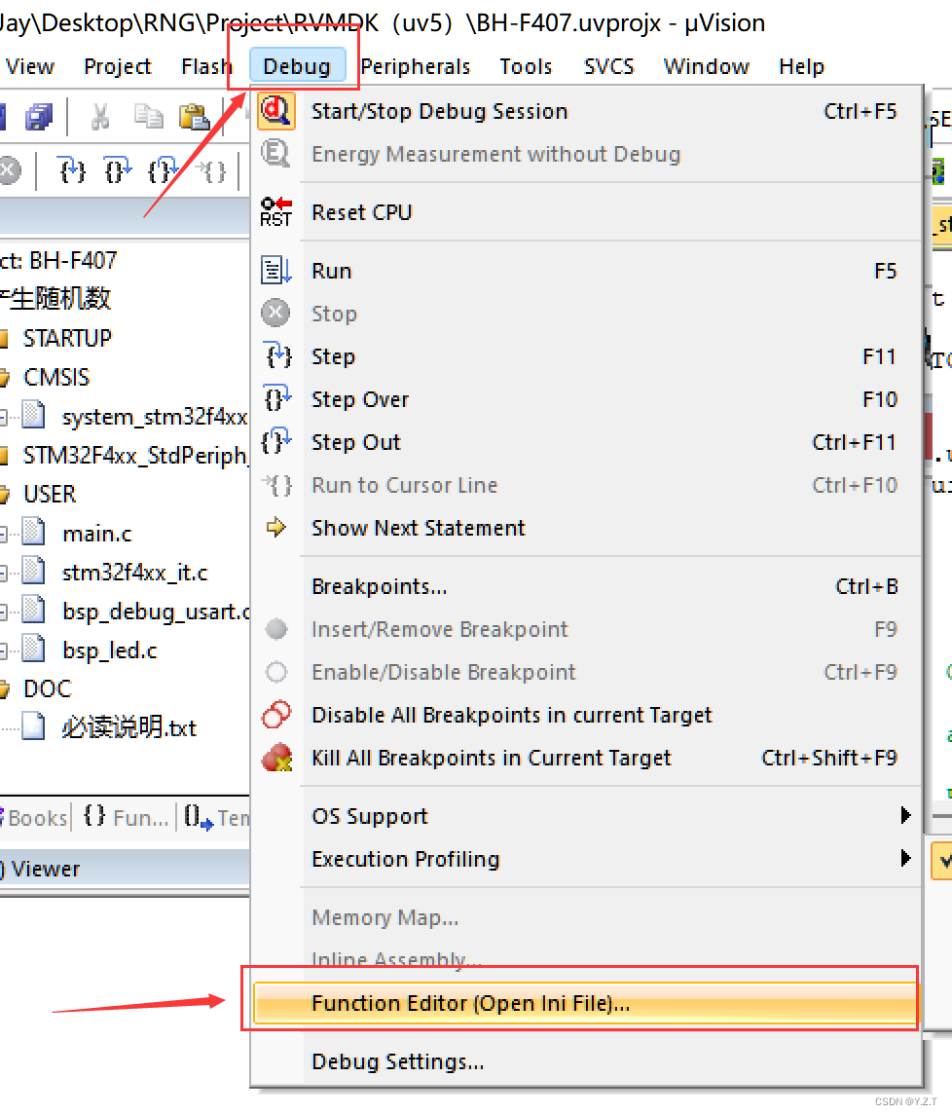The height and width of the screenshot is (1115, 952).
Task: Select stm32f4xx_it.c in project tree
Action: pos(134,573)
